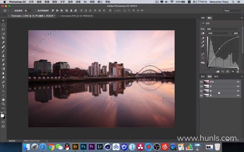Pick the Eyedropper tool
Viewport: 244px width, 152px height.
[3, 42]
